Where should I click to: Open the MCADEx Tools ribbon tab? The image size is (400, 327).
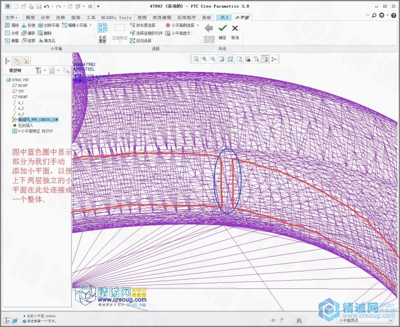point(116,17)
